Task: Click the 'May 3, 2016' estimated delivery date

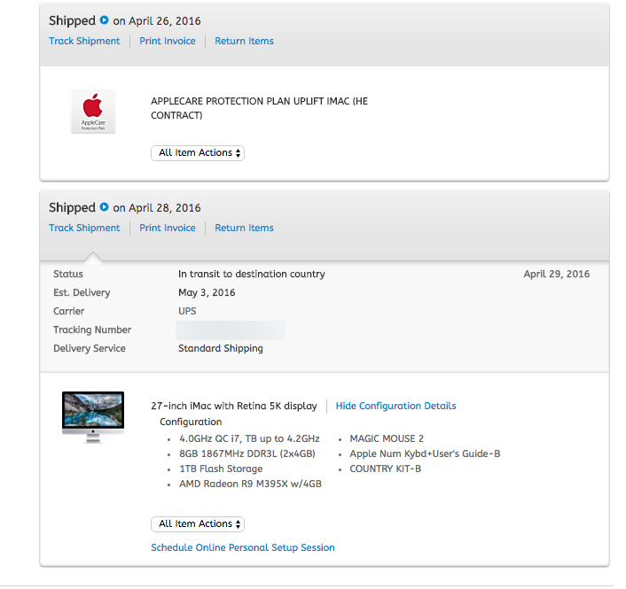Action: (207, 292)
